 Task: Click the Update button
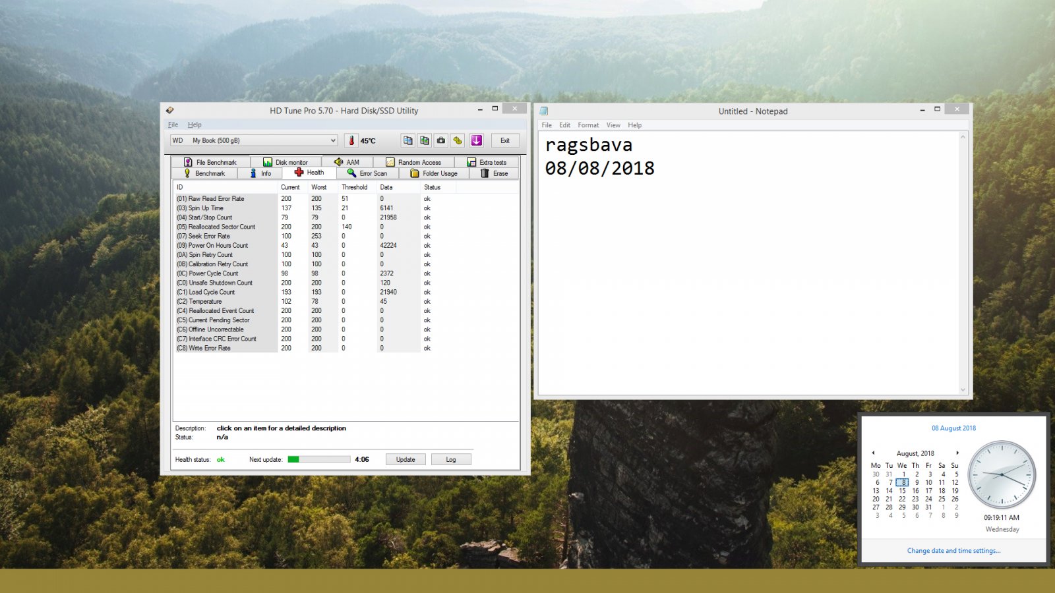[406, 459]
